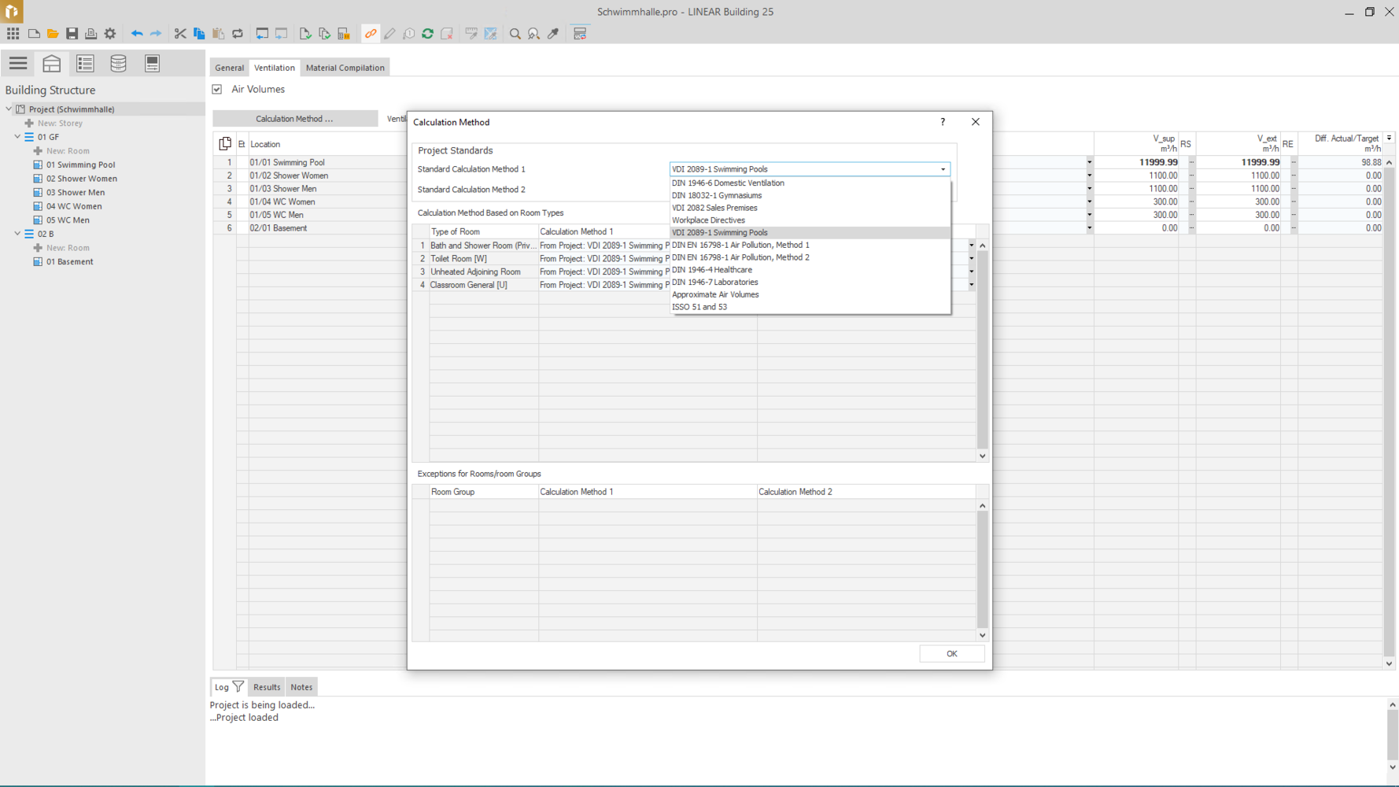Choose ISSO 51 and 53
This screenshot has height=787, width=1399.
point(810,308)
